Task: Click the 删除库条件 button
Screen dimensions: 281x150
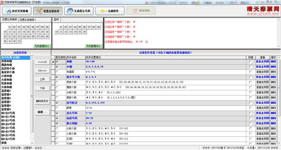Action: 42,101
